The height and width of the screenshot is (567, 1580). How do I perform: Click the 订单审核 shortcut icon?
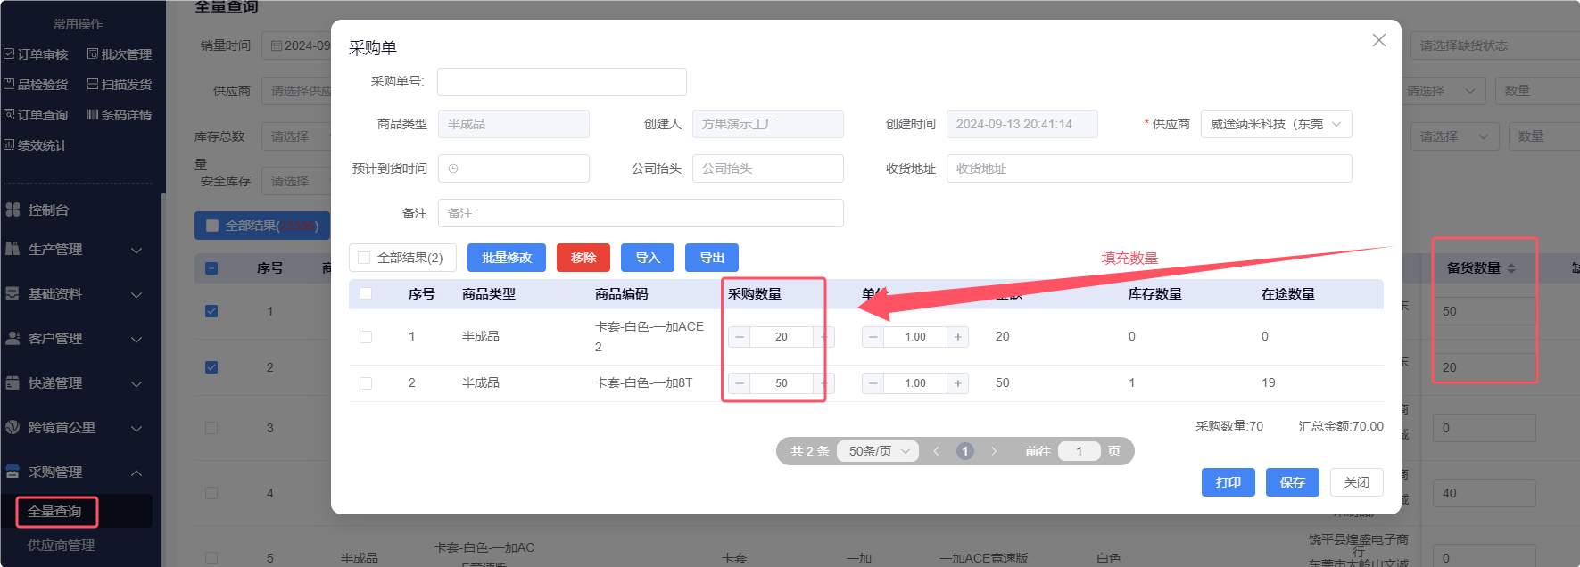point(9,54)
